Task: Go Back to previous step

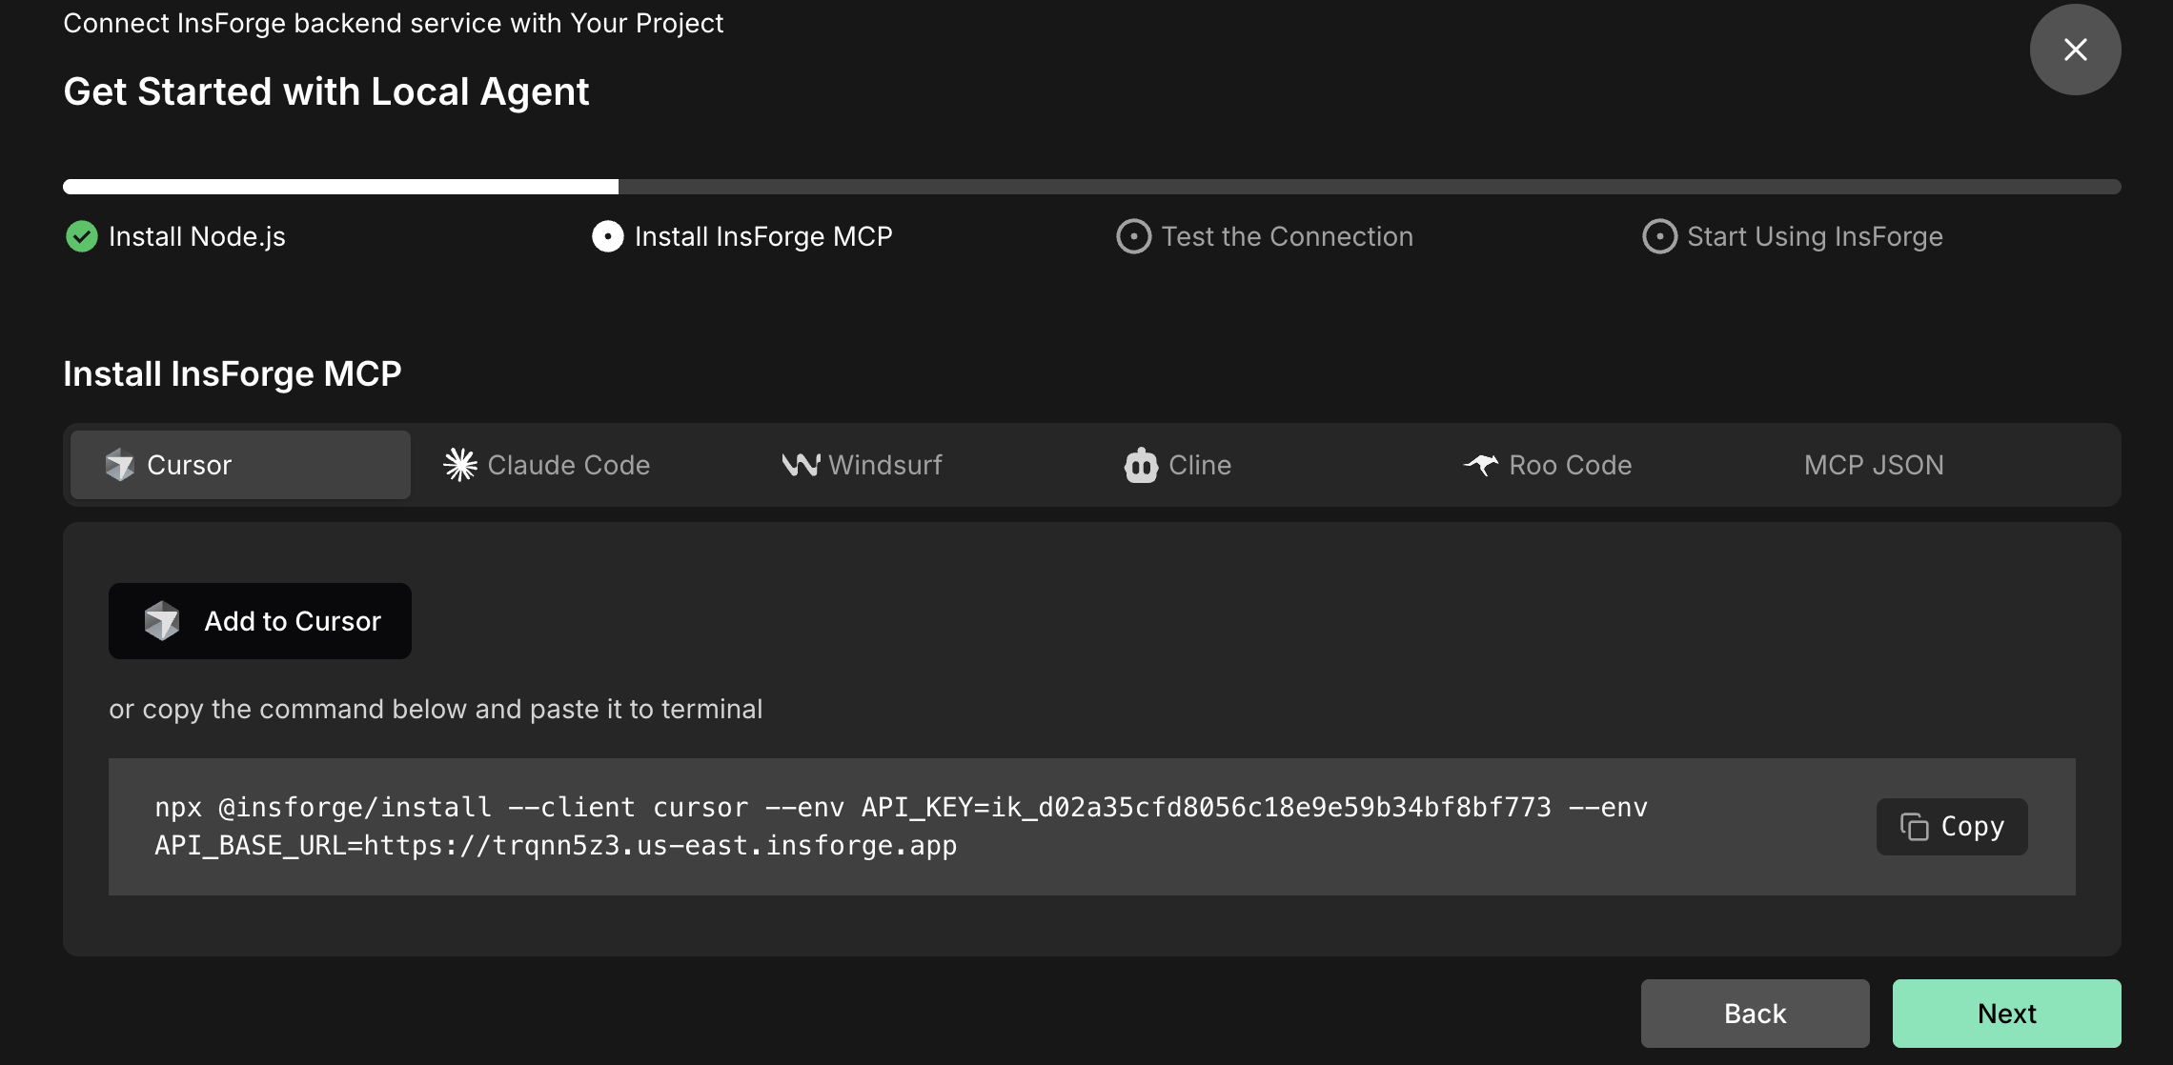Action: coord(1755,1014)
